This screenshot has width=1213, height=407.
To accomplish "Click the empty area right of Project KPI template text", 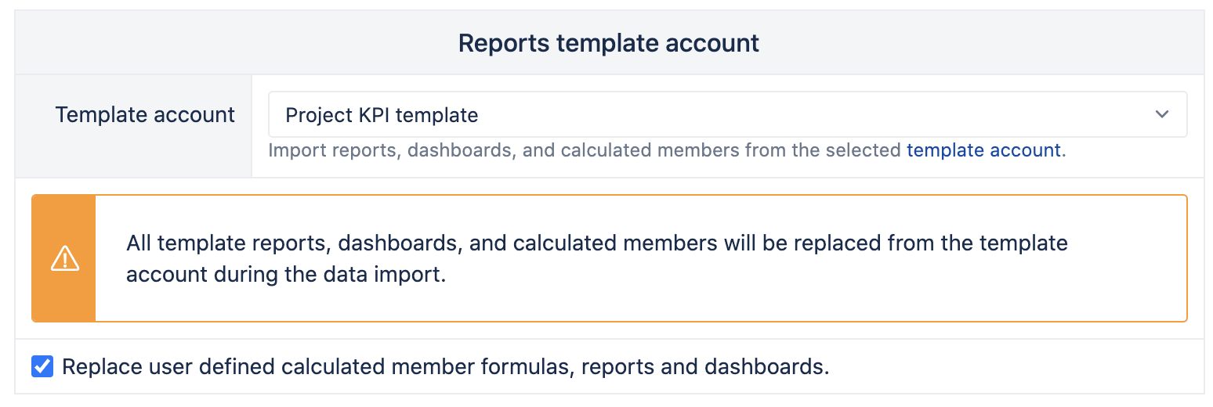I will point(815,115).
